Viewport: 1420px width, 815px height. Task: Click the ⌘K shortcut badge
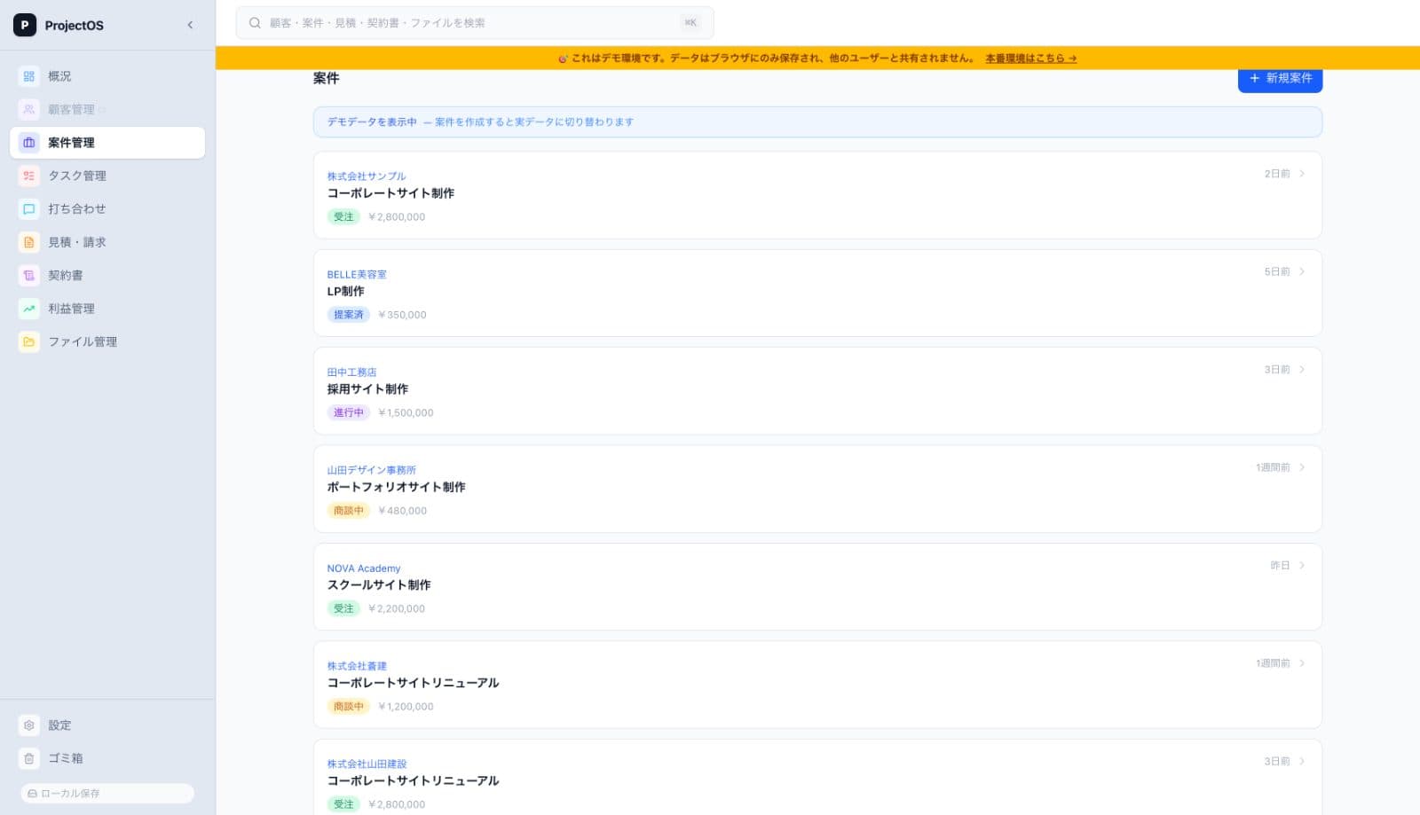pos(690,23)
